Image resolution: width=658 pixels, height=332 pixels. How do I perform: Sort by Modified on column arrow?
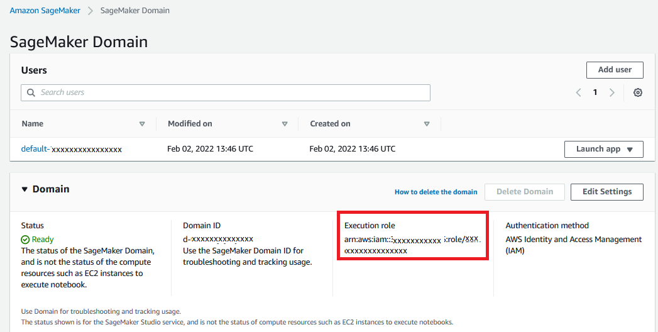tap(285, 124)
